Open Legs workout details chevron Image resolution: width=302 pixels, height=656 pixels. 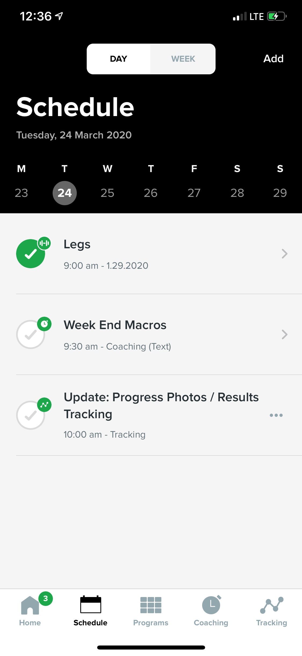[285, 254]
